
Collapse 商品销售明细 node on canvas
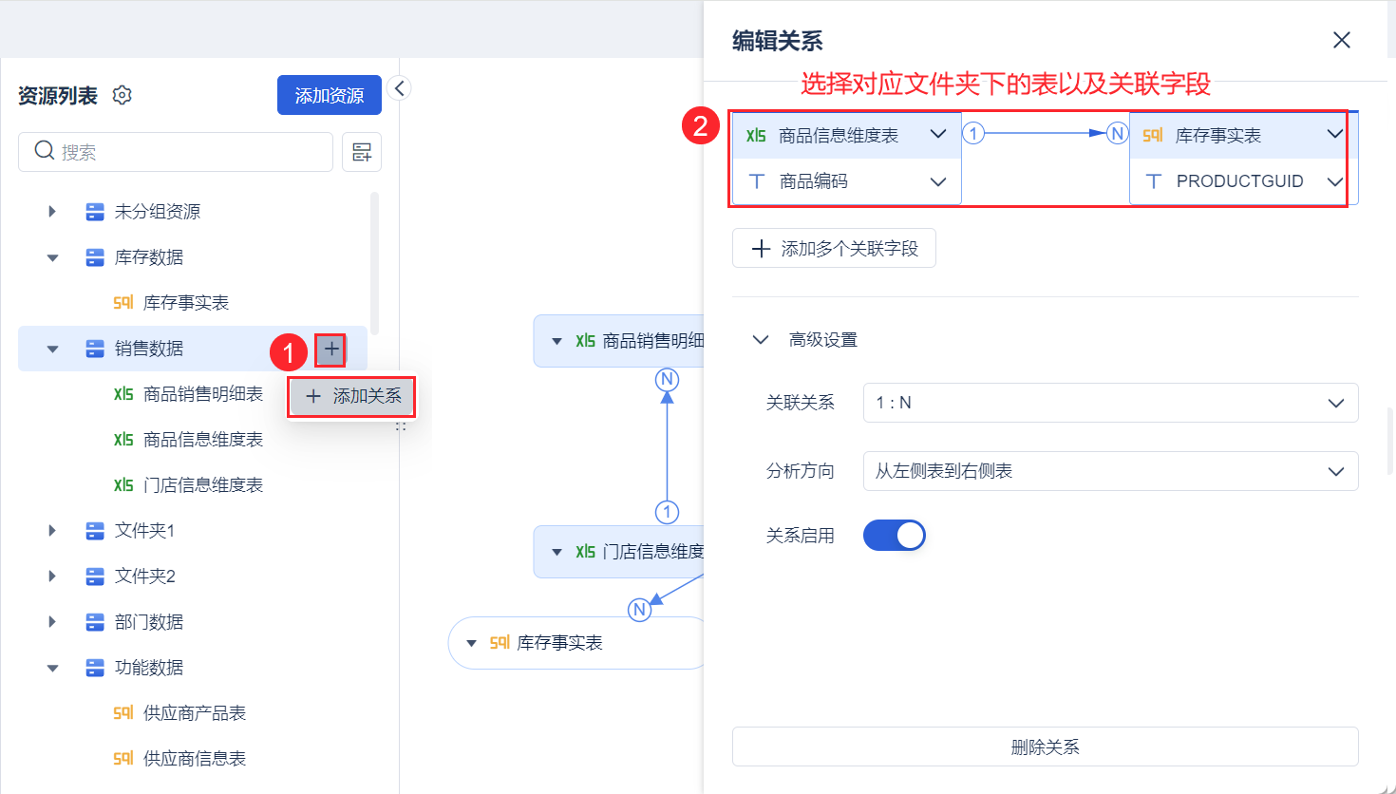click(557, 341)
